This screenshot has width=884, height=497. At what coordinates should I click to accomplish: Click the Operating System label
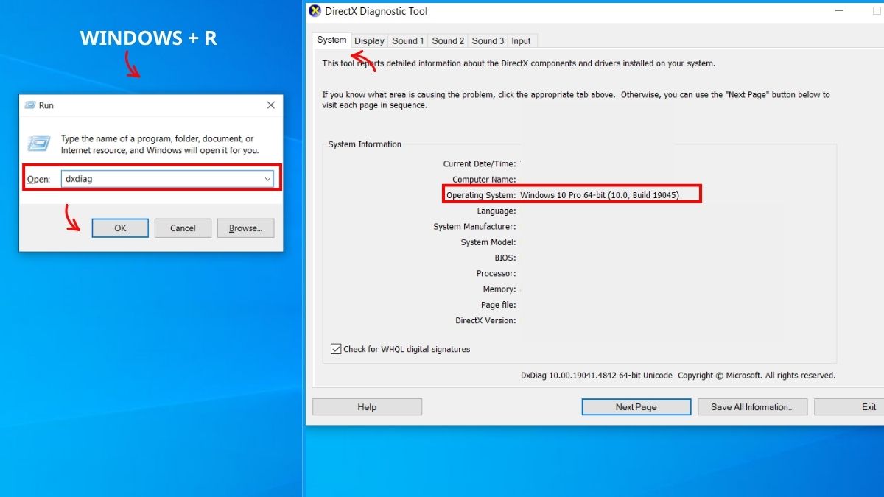[x=481, y=195]
